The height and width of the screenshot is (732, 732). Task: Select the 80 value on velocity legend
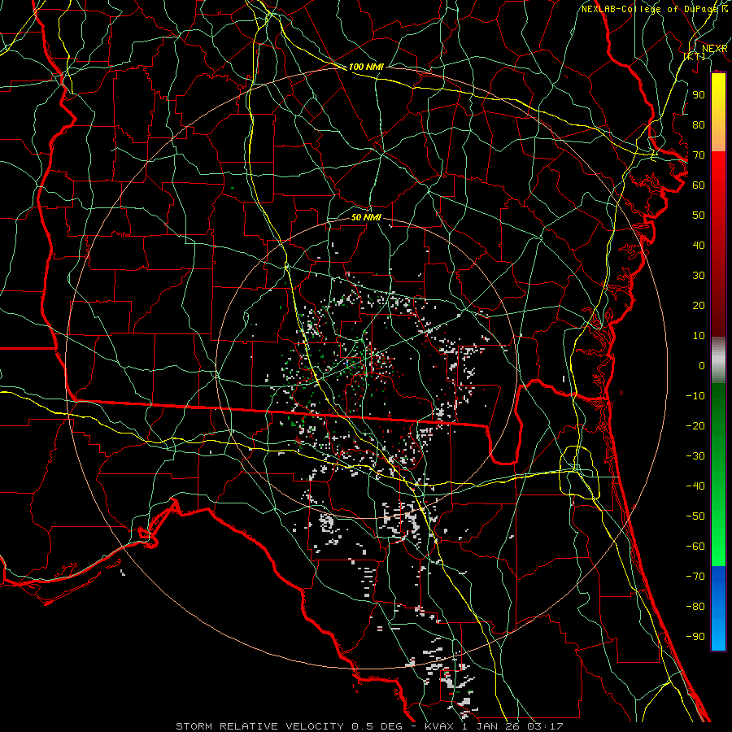(x=699, y=124)
